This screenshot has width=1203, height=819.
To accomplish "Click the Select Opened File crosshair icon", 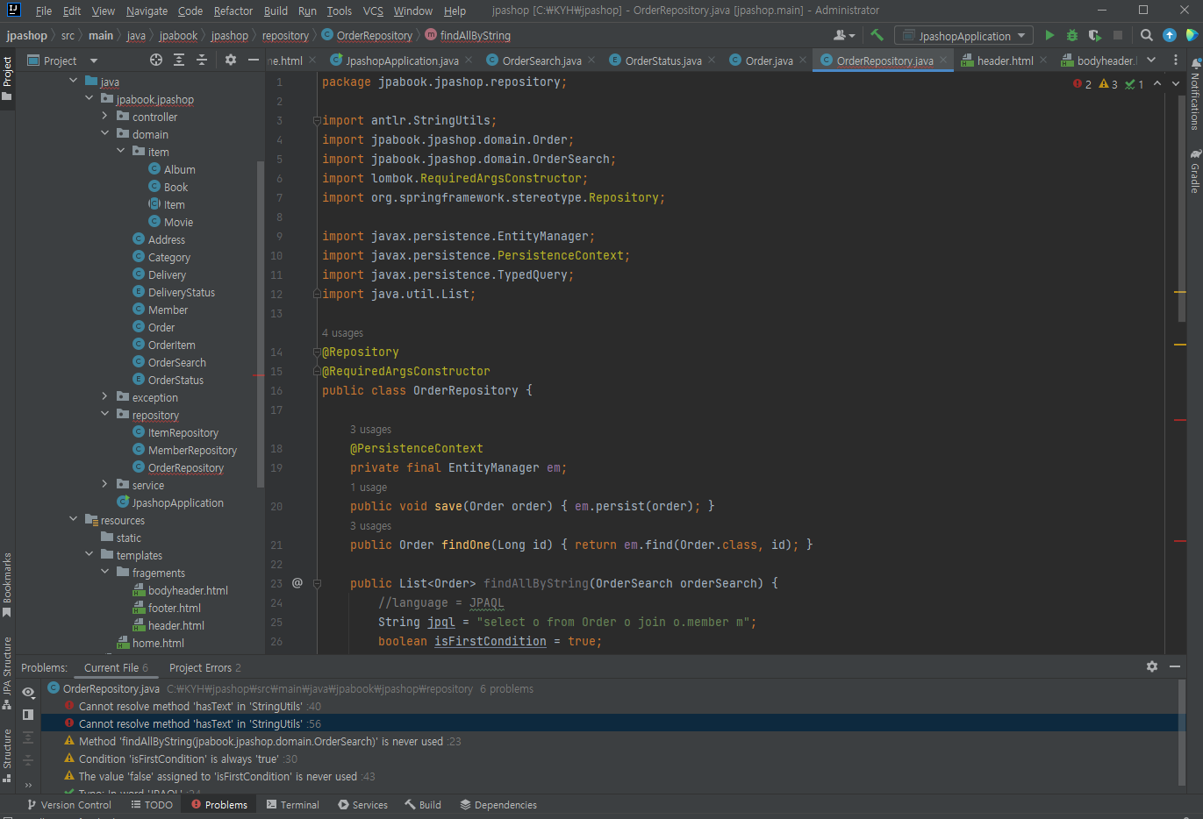I will 156,61.
